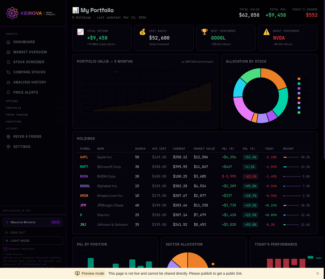Click the user avatar icon beside Maurice Briceno
The height and width of the screenshot is (279, 325).
coord(7,222)
